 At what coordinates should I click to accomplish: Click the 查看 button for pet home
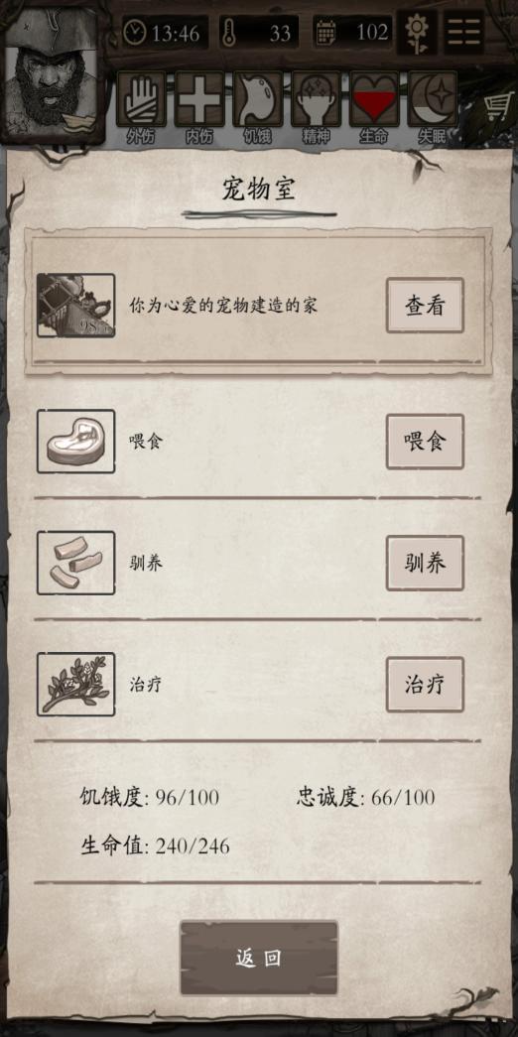pos(425,305)
